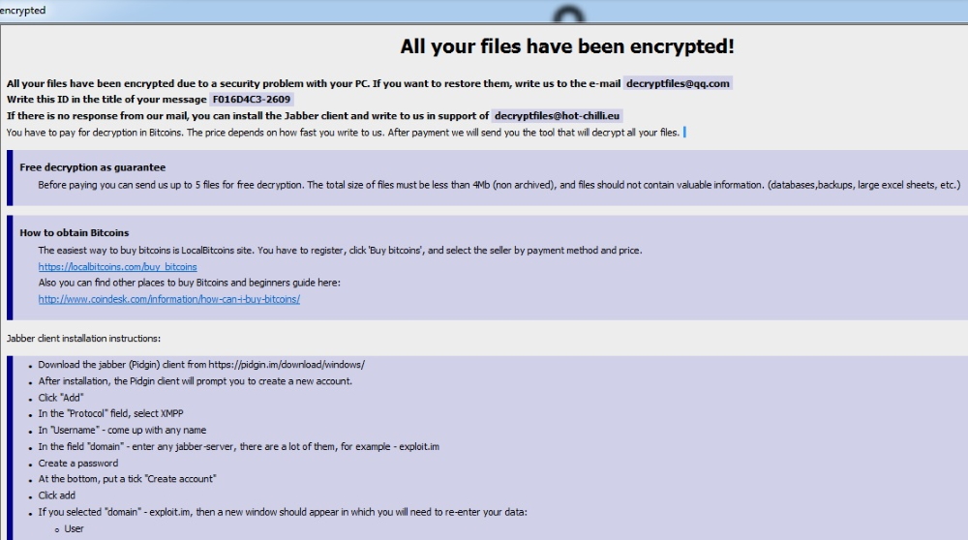Image resolution: width=968 pixels, height=540 pixels.
Task: Click the 'Click add' instruction bullet
Action: [x=57, y=495]
